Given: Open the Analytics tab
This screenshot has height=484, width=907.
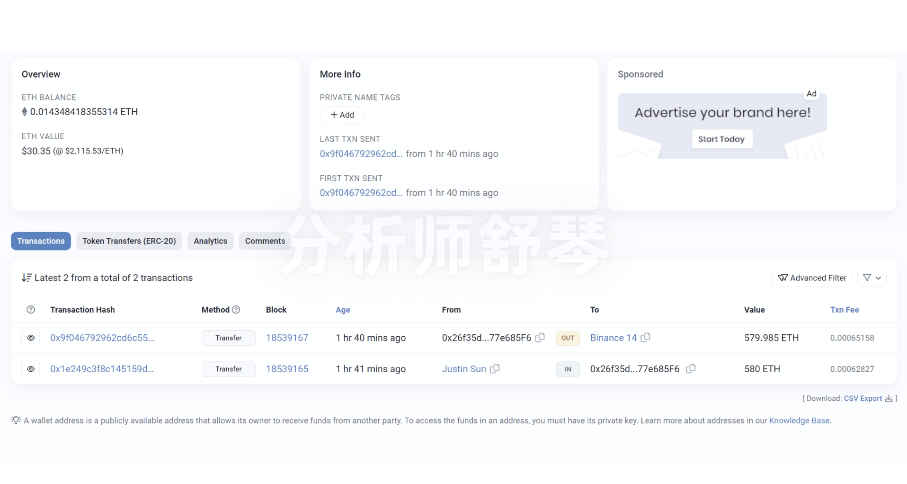Looking at the screenshot, I should click(210, 241).
